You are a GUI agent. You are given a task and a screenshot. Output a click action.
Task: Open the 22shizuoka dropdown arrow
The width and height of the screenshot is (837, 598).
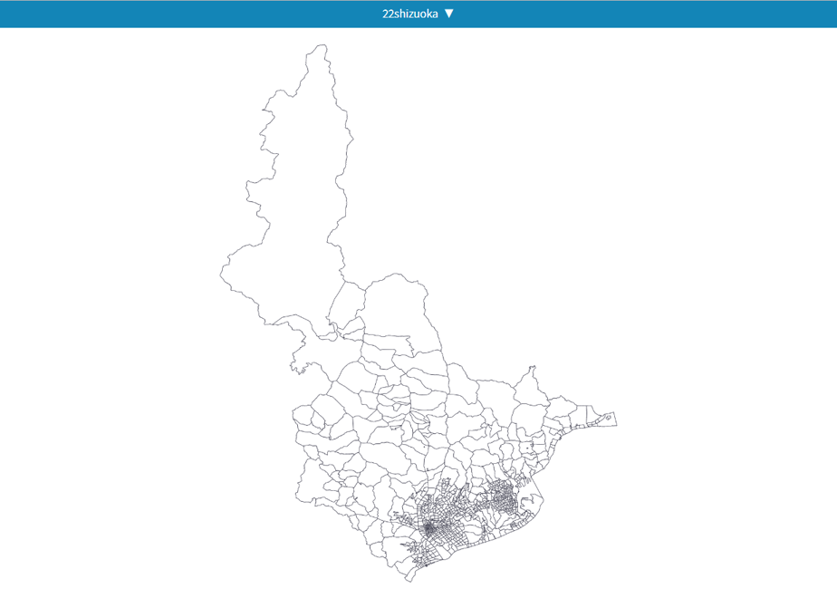[x=449, y=14]
